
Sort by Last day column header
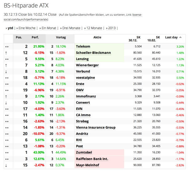click(x=171, y=37)
